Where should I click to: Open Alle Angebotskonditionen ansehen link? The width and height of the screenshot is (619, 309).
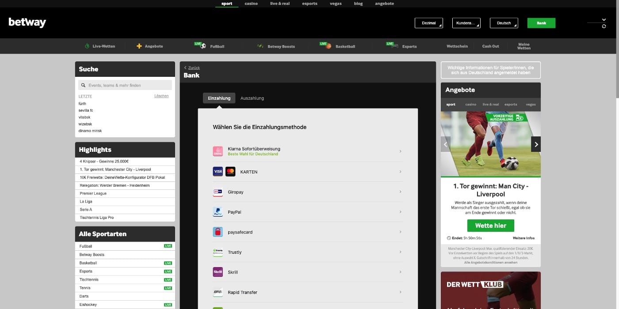[x=491, y=262]
